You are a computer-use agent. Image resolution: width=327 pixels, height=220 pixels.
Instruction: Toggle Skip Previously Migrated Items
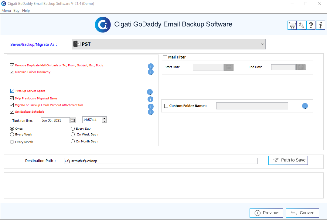coord(12,98)
